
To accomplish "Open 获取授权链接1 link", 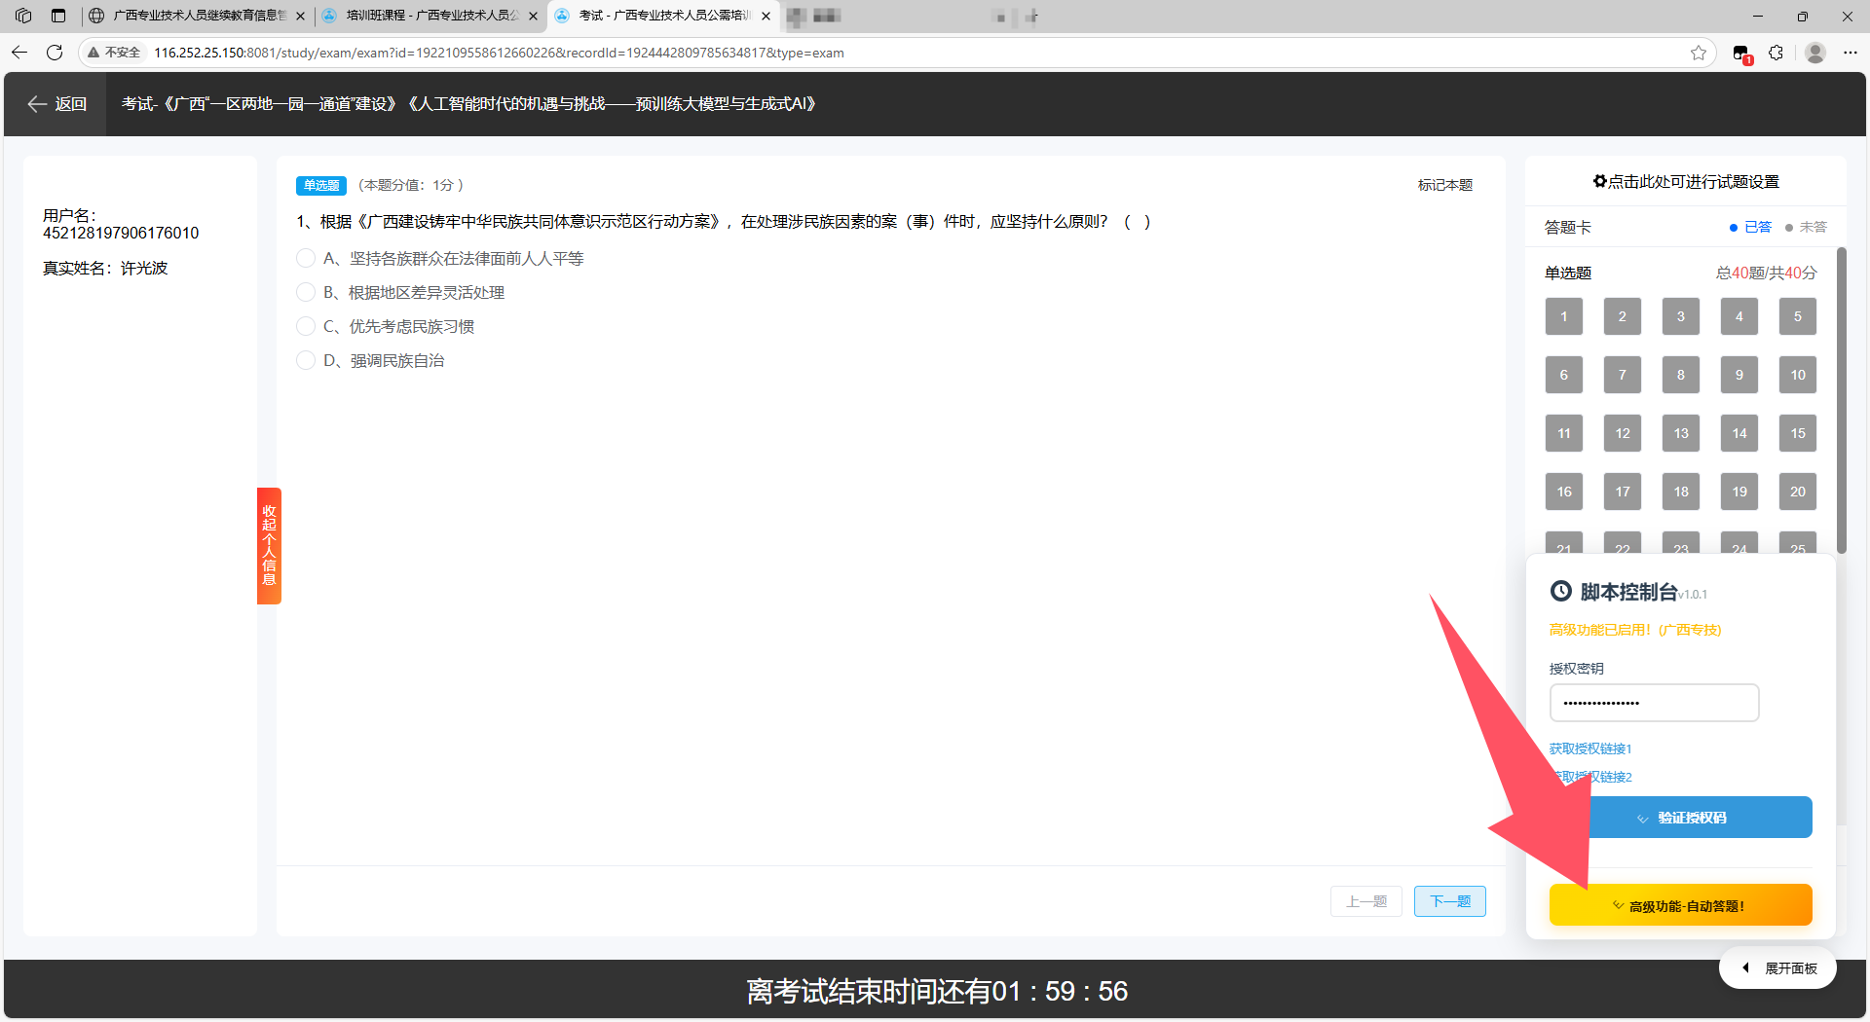I will tap(1590, 748).
